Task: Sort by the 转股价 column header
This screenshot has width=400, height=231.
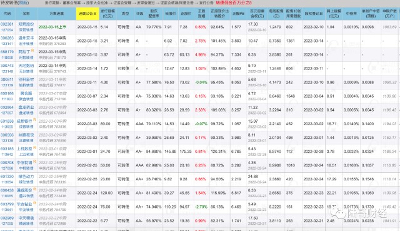Action: pyautogui.click(x=171, y=14)
